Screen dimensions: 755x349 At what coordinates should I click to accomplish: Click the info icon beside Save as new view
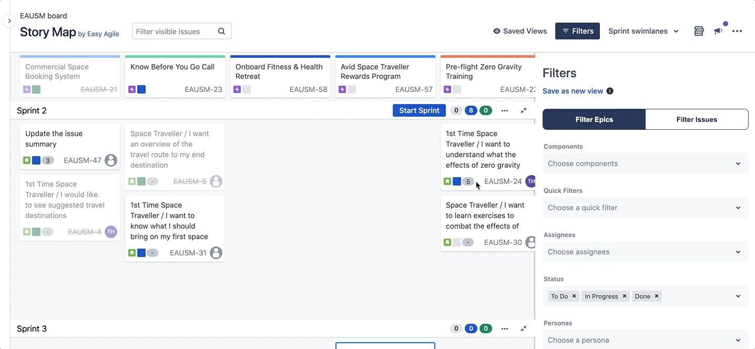[x=610, y=91]
